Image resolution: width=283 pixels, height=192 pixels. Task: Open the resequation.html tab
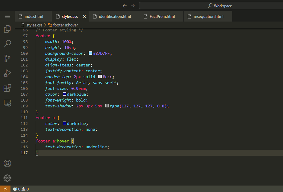click(x=208, y=16)
